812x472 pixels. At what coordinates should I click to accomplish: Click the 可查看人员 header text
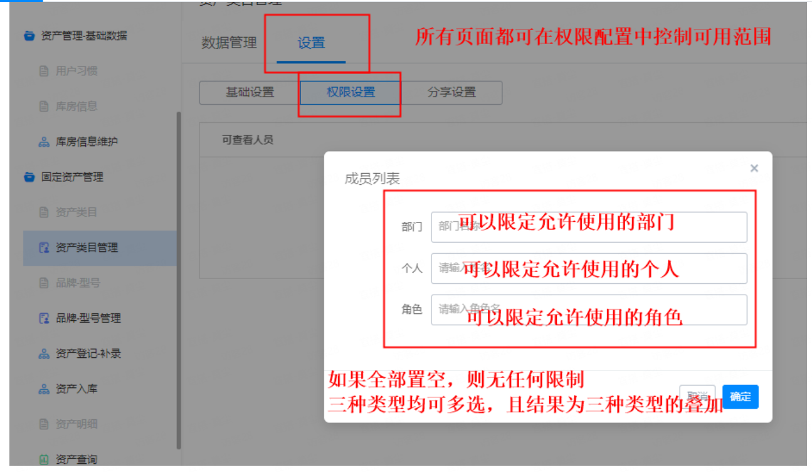[248, 140]
